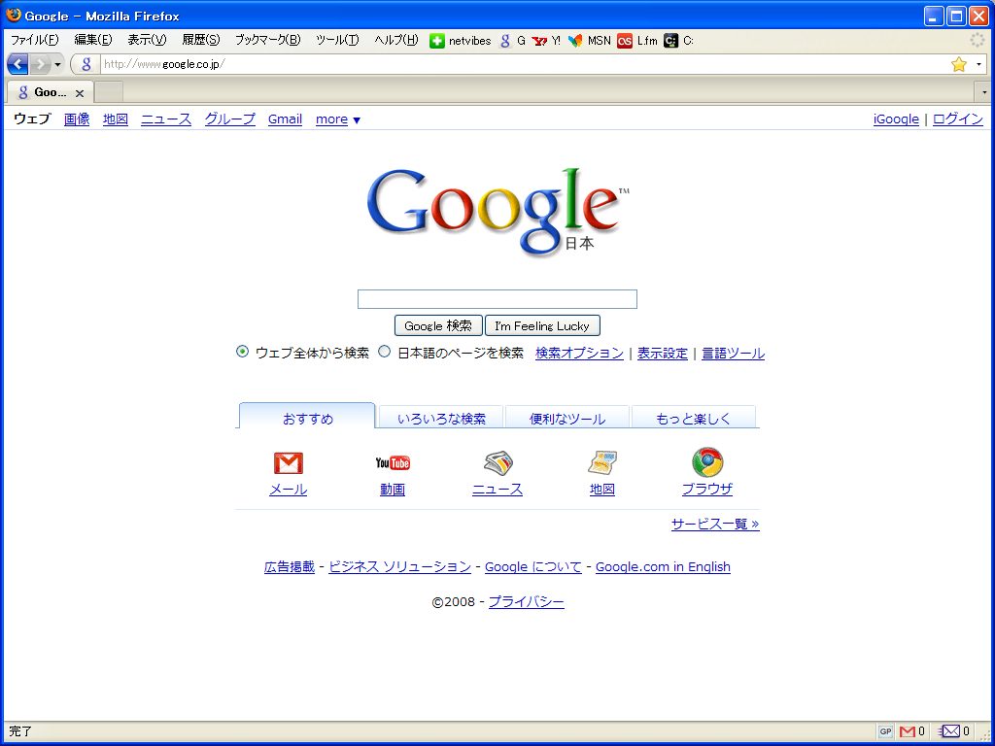The height and width of the screenshot is (746, 995).
Task: Click the Gmail notifier icon in status bar
Action: (x=907, y=731)
